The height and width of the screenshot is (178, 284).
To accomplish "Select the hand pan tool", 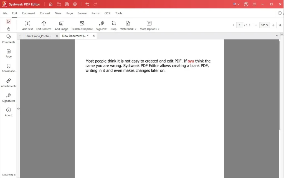I will click(x=8, y=29).
